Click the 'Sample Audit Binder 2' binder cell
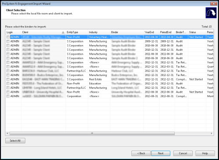This screenshot has width=219, height=160. pyautogui.click(x=124, y=58)
